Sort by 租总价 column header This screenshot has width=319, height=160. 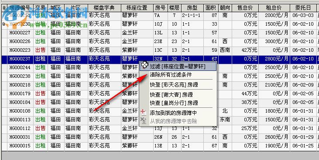point(274,8)
